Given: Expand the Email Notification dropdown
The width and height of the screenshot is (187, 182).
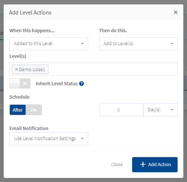Looking at the screenshot, I should (x=49, y=139).
